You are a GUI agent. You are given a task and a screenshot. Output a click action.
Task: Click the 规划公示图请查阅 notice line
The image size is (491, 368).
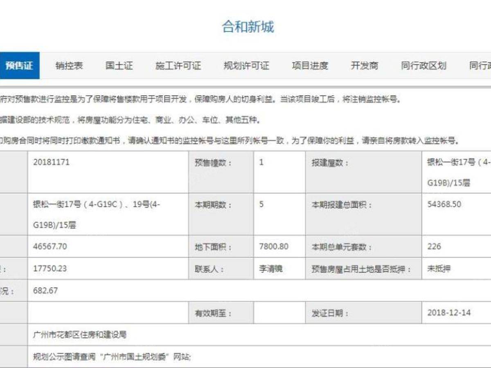click(112, 357)
